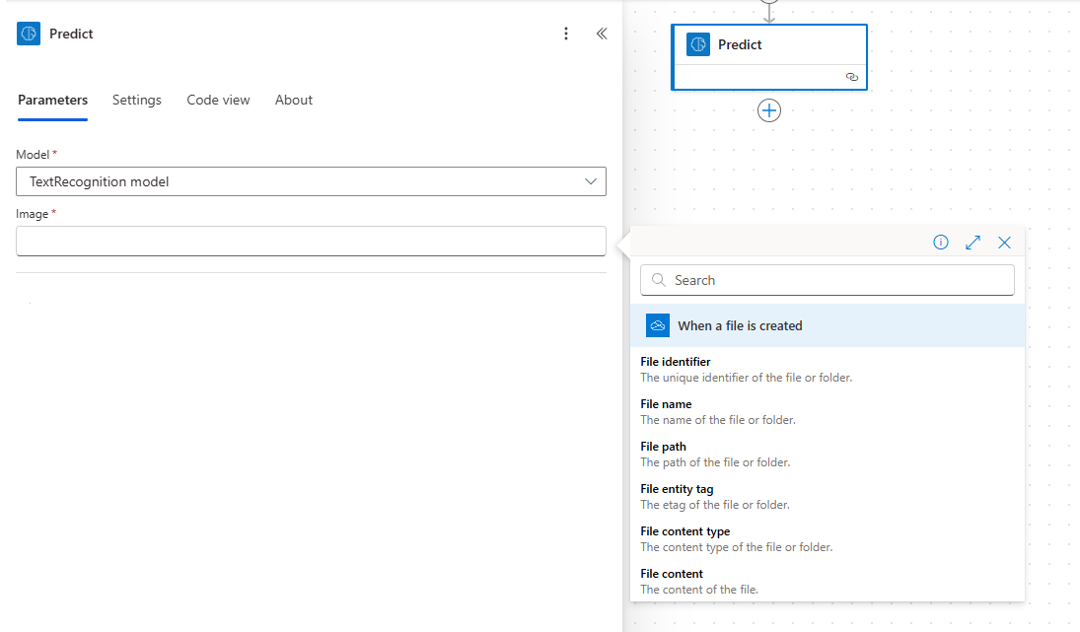Click the plus button to insert a step
1080x632 pixels.
pos(769,110)
